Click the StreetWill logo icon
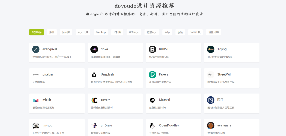The image size is (286, 136). coord(211,75)
